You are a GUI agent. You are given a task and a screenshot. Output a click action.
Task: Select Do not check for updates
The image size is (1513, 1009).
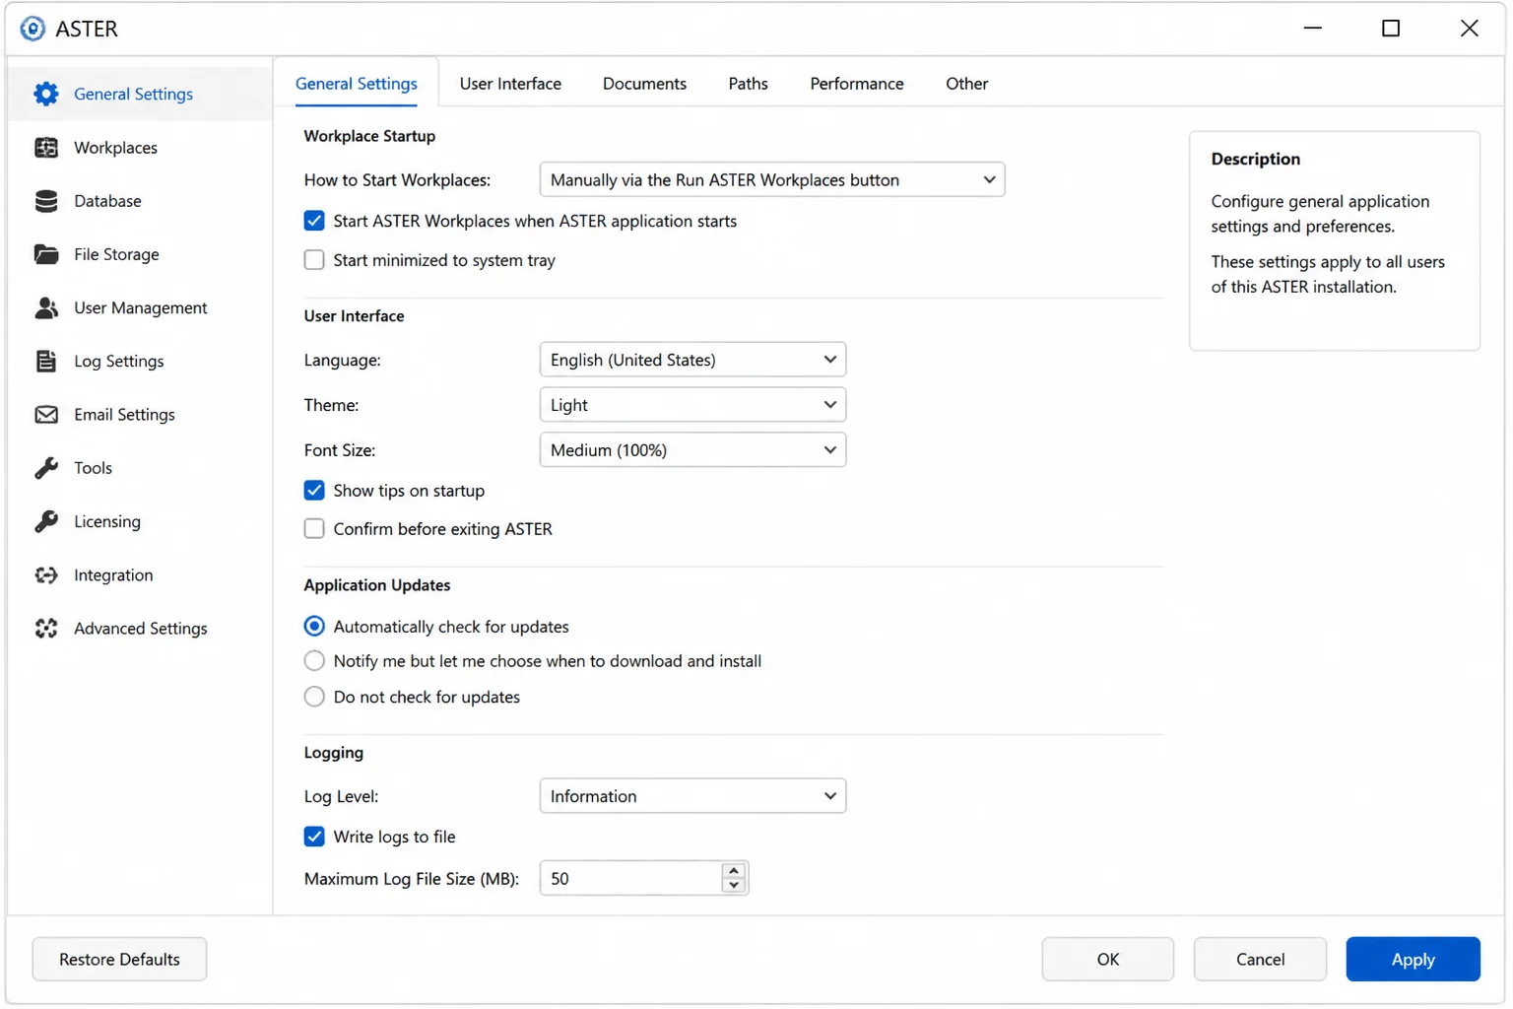click(x=314, y=697)
